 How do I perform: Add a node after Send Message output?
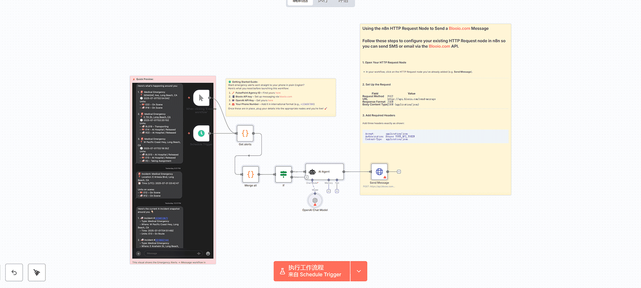tap(399, 172)
